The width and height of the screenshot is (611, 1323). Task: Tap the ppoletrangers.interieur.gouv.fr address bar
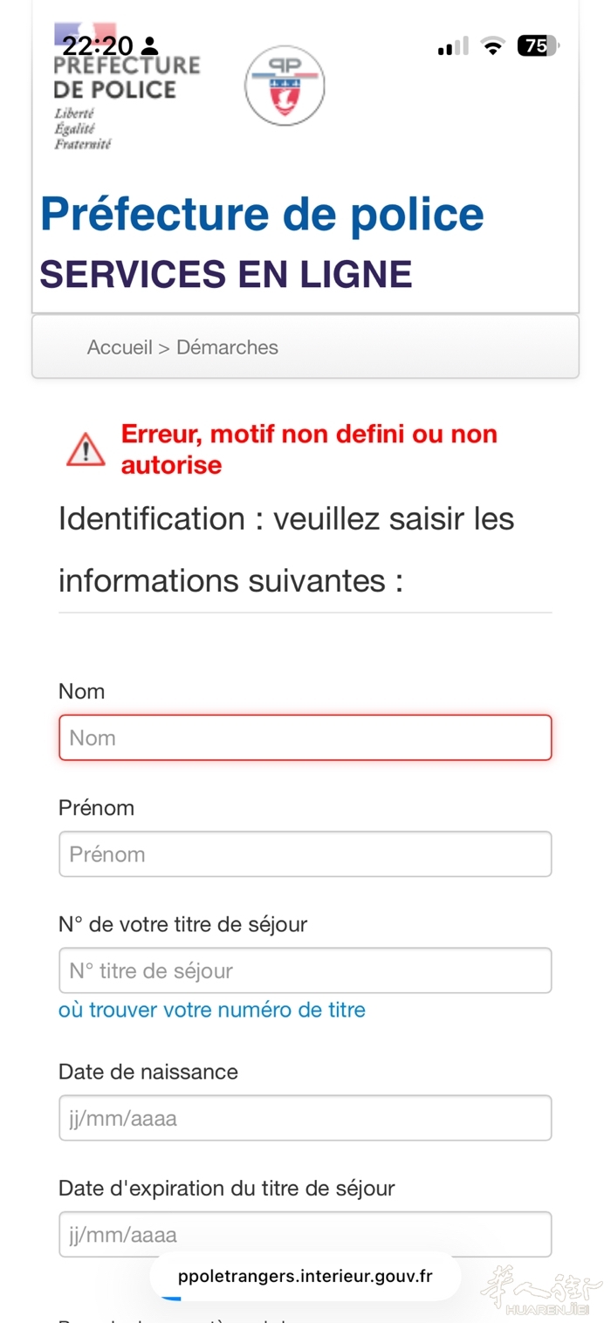pos(305,1276)
